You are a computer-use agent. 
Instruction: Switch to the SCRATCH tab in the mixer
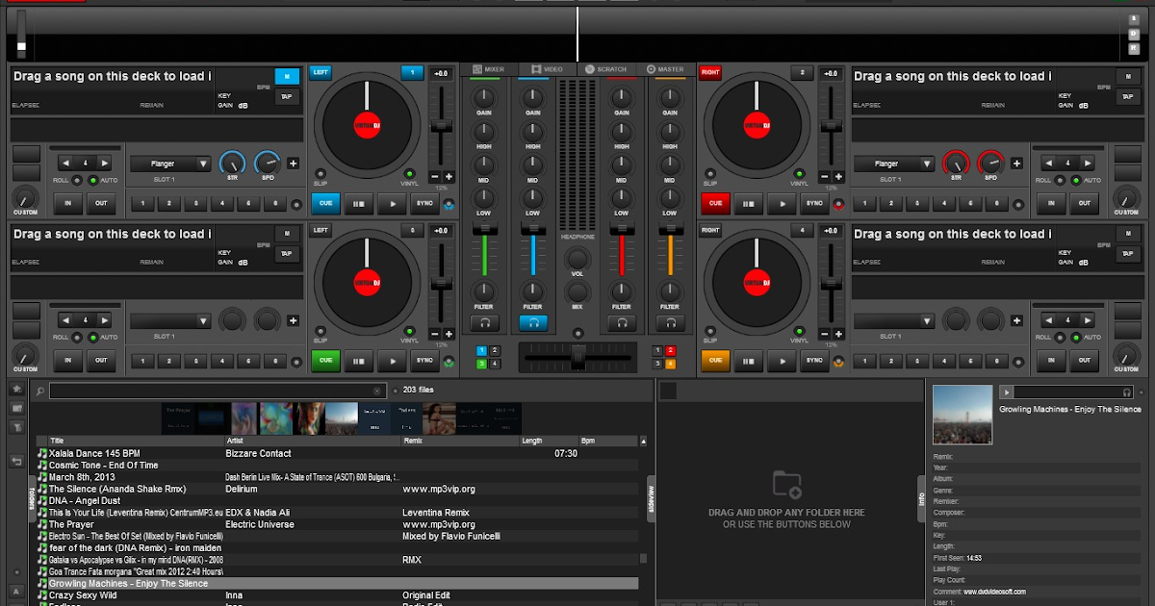tap(606, 69)
